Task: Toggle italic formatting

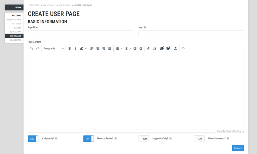Action: pos(75,48)
